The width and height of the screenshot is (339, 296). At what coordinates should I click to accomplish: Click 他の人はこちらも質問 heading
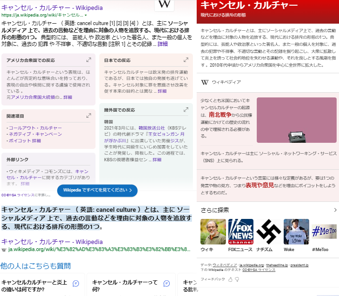click(x=35, y=266)
